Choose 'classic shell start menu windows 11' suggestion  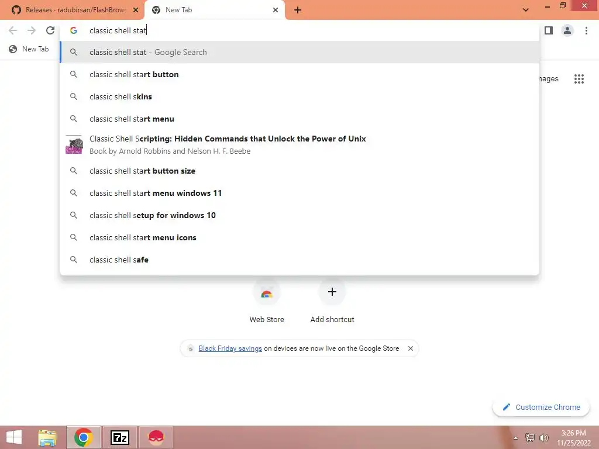299,193
